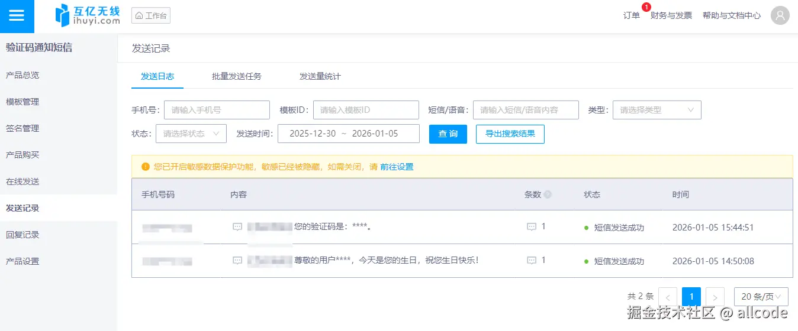Viewport: 798px width, 331px height.
Task: Click the 共 2 条 total count
Action: pos(641,297)
